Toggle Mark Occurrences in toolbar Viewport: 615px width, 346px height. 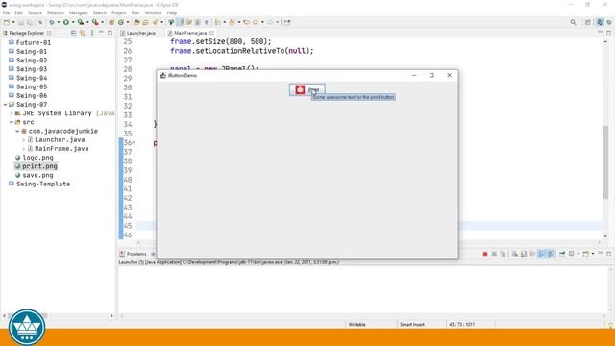click(180, 22)
